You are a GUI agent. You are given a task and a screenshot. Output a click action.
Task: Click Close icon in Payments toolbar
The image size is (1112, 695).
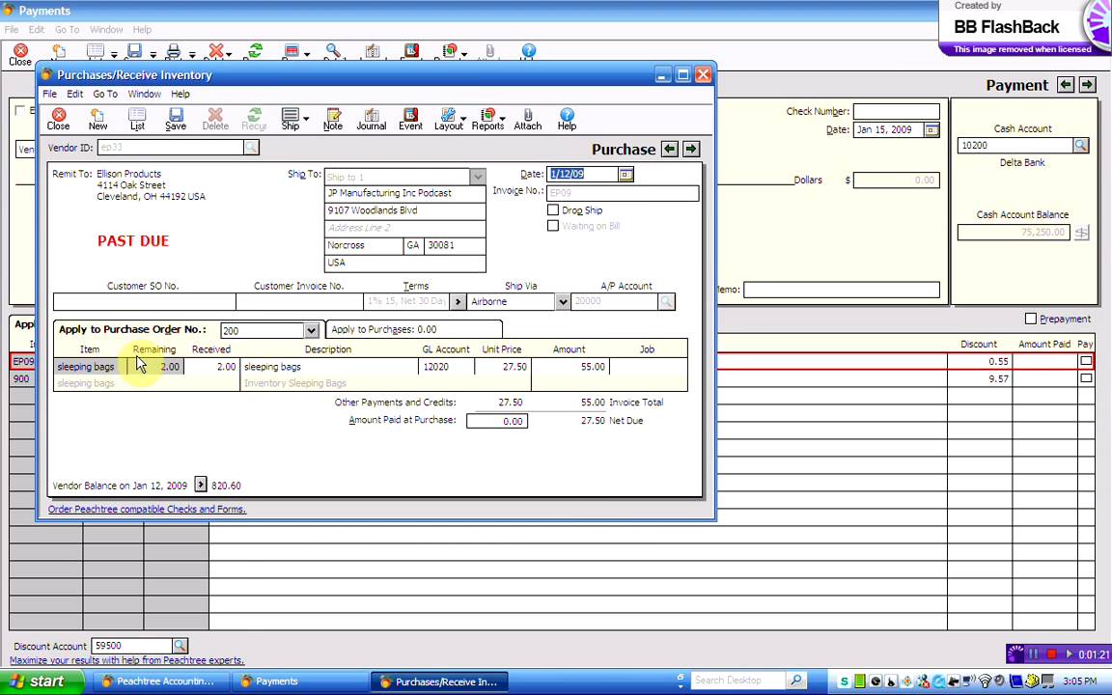[x=20, y=55]
